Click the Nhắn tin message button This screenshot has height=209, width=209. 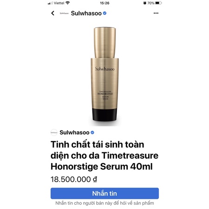pyautogui.click(x=104, y=193)
